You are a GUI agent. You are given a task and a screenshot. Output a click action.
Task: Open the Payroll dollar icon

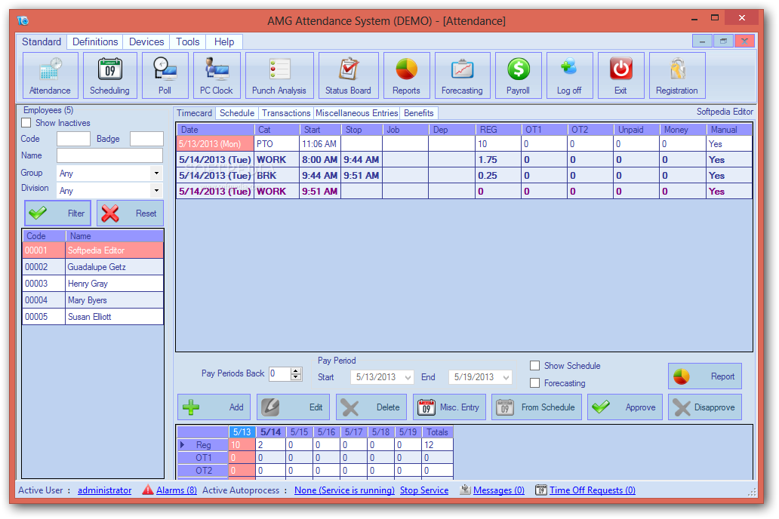tap(518, 75)
